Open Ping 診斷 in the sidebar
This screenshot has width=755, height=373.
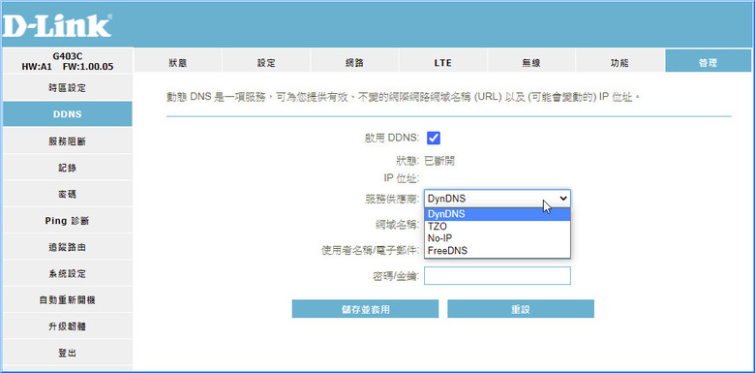[x=68, y=221]
